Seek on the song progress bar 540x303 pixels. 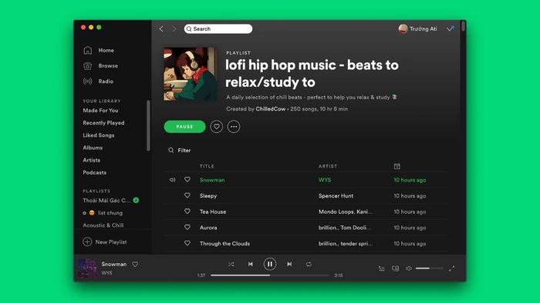[x=270, y=275]
